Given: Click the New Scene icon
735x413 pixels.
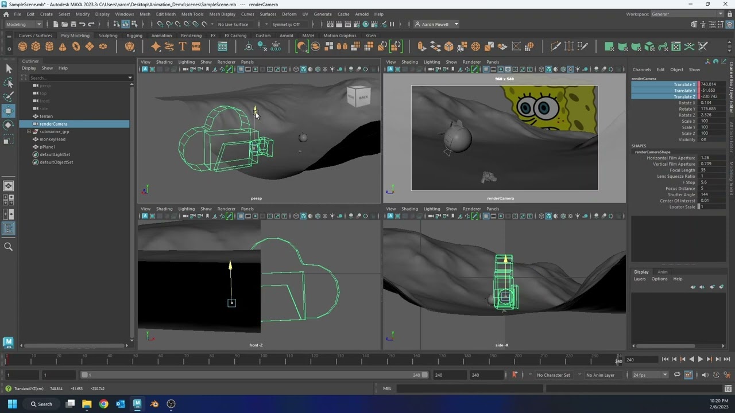Looking at the screenshot, I should (x=56, y=24).
